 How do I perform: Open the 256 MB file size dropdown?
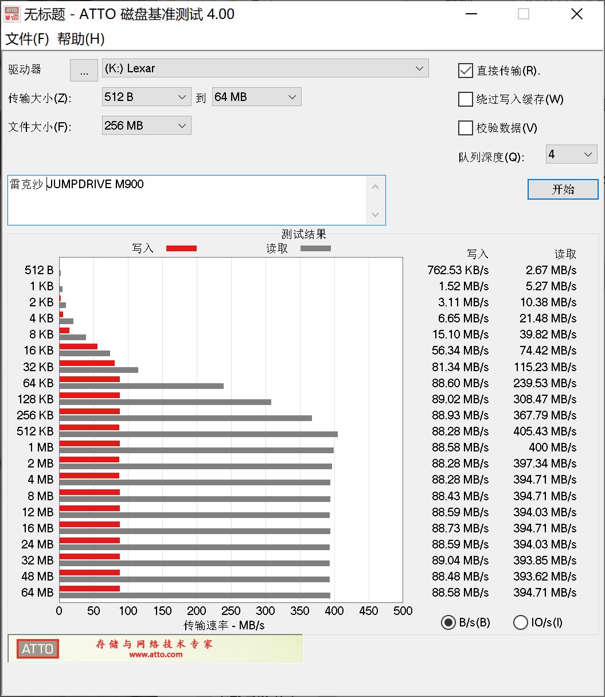pyautogui.click(x=146, y=126)
